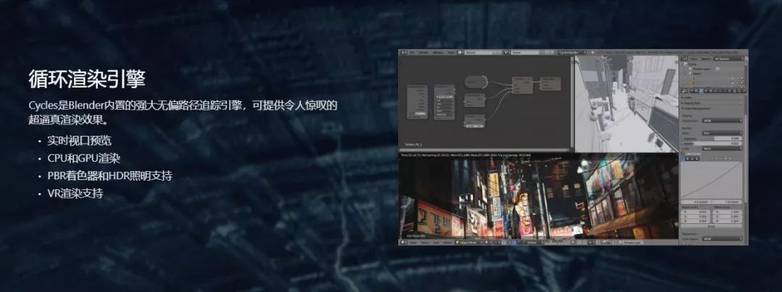
Task: Click the output node in the node editor
Action: [x=547, y=84]
